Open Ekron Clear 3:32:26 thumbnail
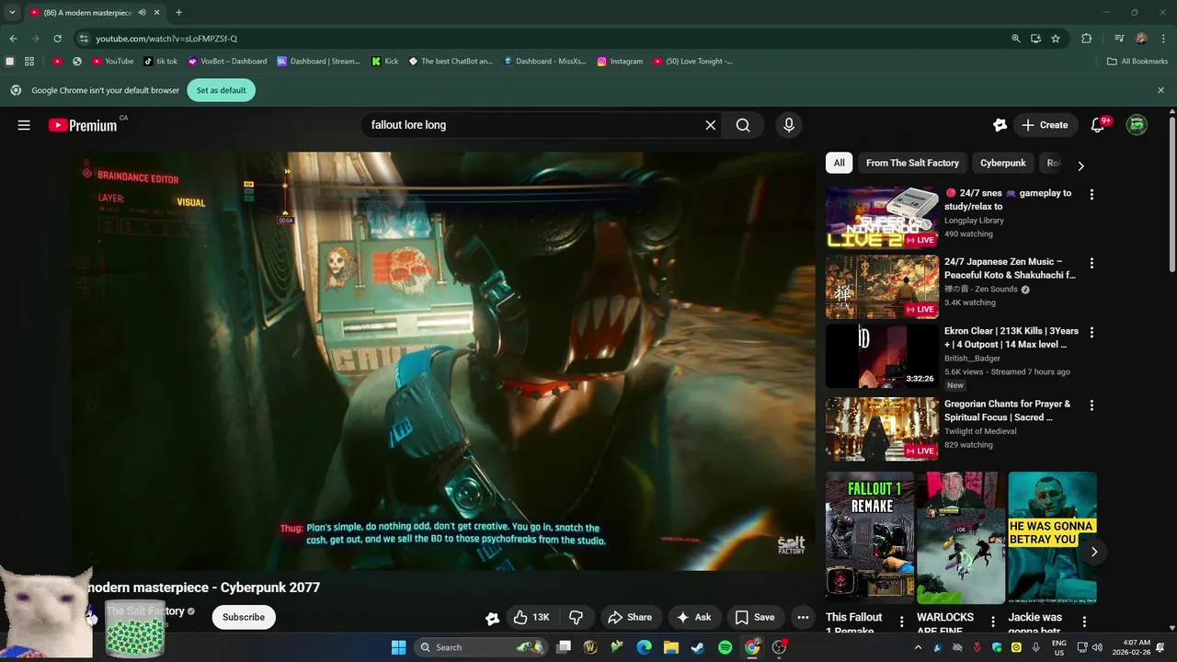1177x662 pixels. point(882,356)
